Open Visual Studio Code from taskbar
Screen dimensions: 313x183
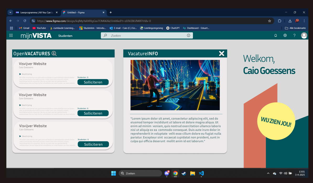201,173
